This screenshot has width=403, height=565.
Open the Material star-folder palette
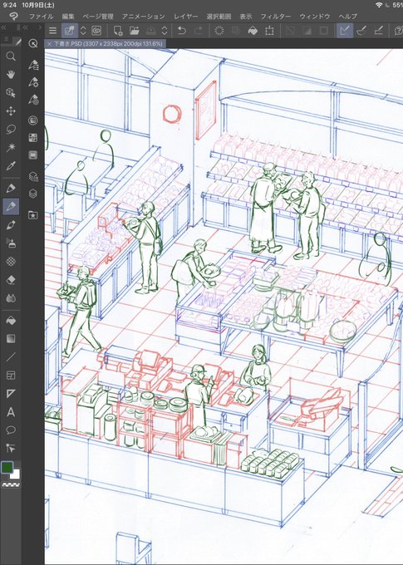(32, 215)
